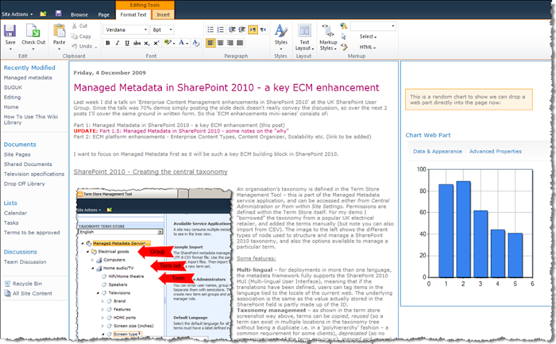Insert a bulleted list
Image resolution: width=556 pixels, height=344 pixels.
[211, 30]
